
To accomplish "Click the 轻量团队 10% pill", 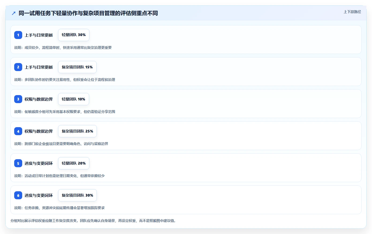I will click(74, 99).
